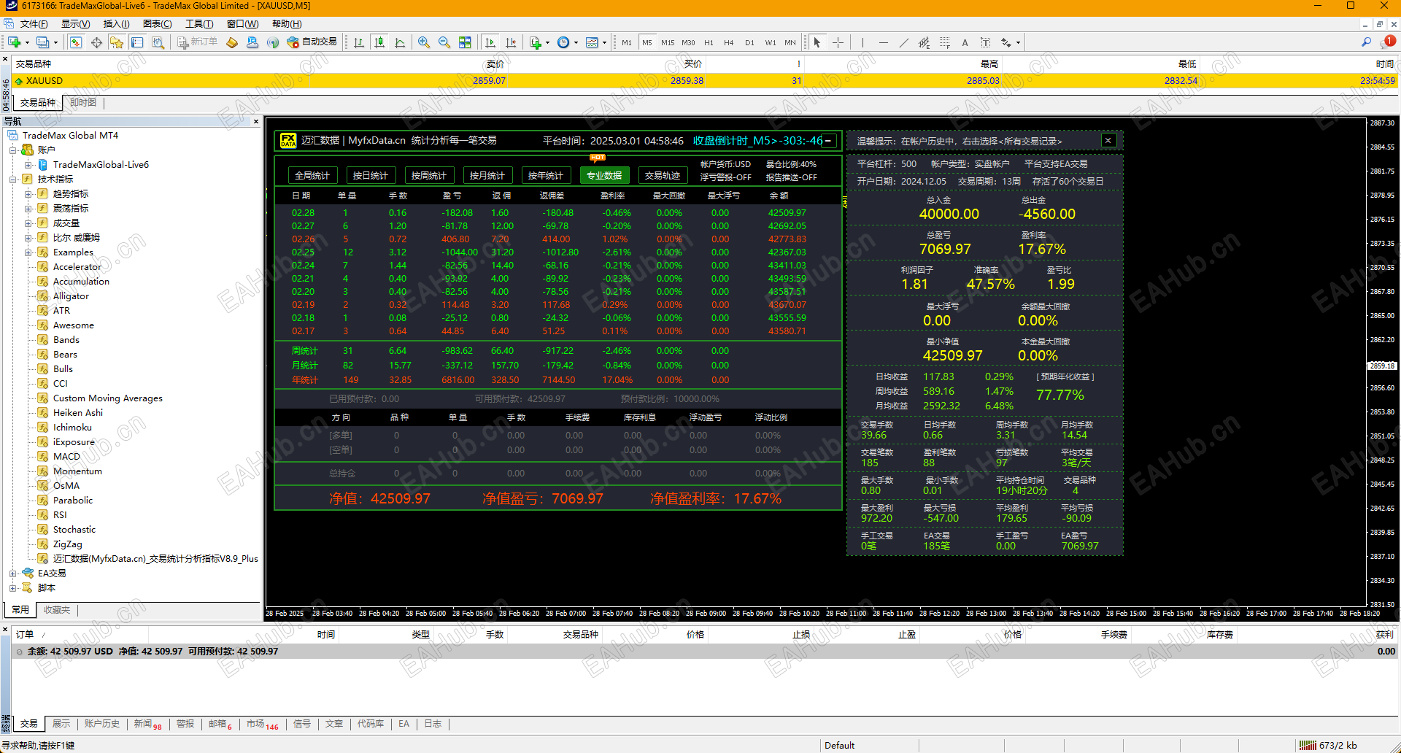
Task: Select the trendline drawing tool
Action: (x=904, y=42)
